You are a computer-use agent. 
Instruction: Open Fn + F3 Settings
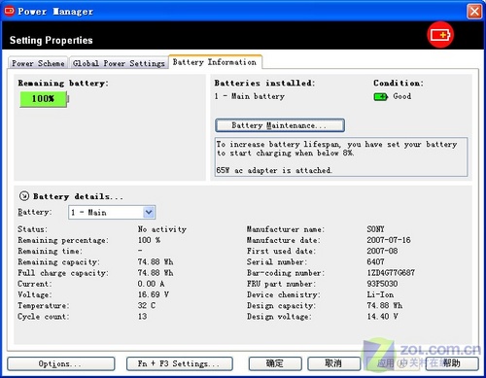[180, 363]
